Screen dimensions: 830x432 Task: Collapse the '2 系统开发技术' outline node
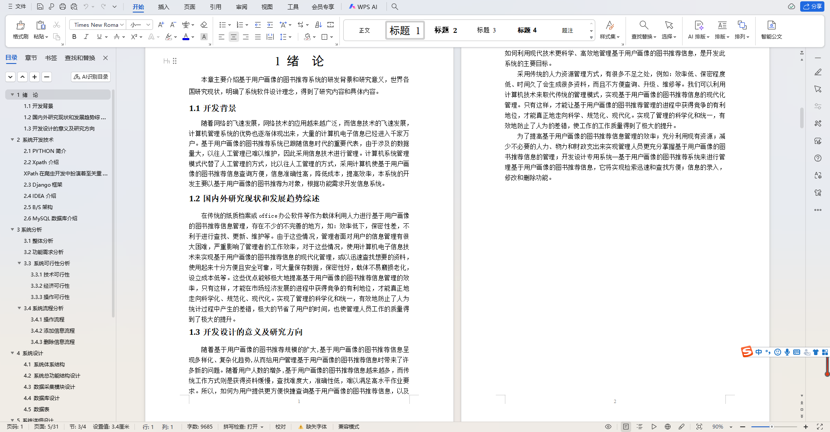(x=13, y=140)
